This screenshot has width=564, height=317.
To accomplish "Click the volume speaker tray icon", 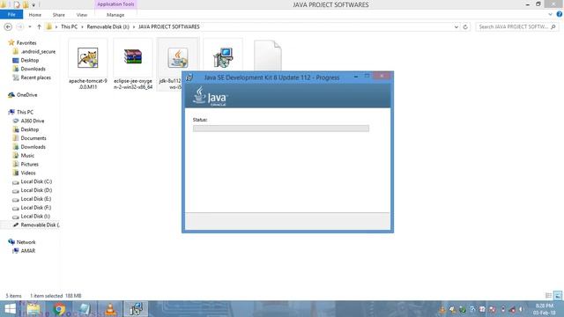I will click(521, 309).
